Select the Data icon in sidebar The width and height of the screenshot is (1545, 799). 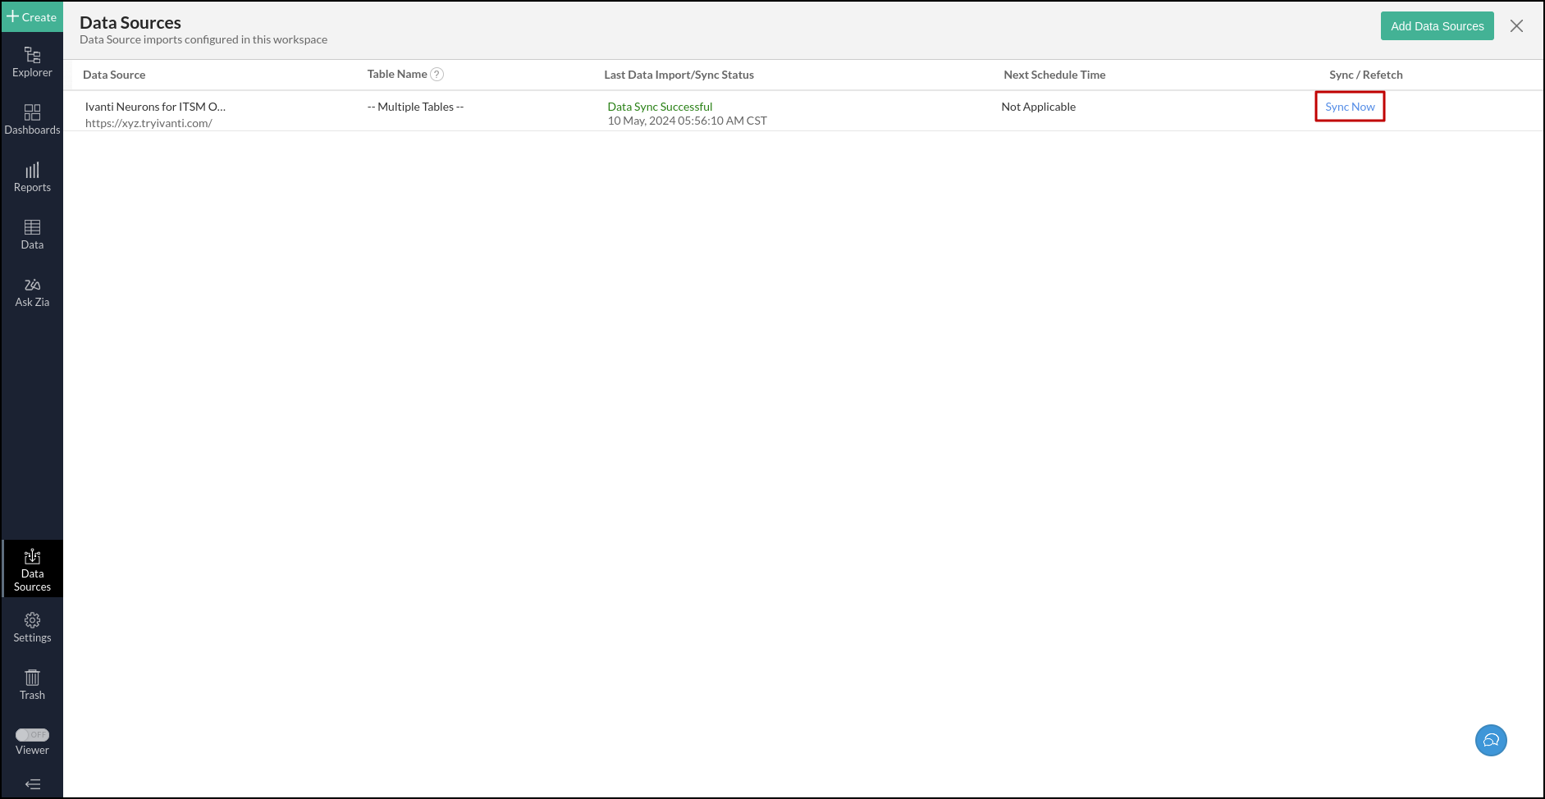(32, 233)
